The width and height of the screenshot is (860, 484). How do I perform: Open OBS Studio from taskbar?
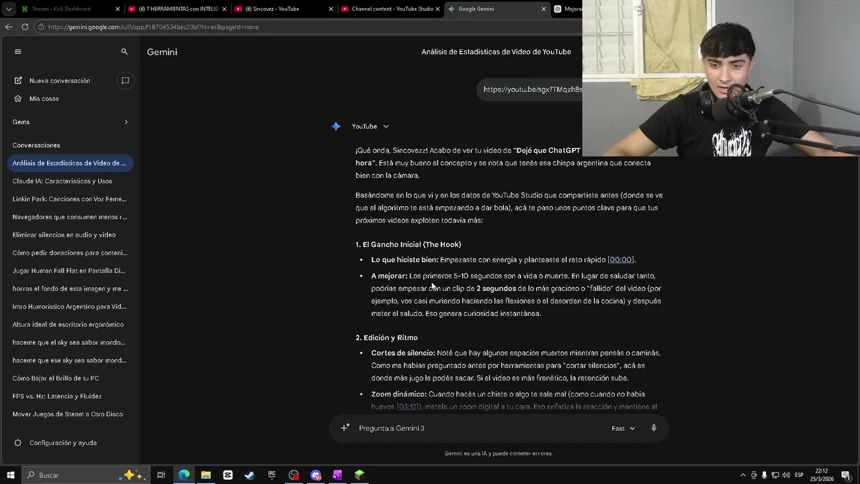[x=294, y=475]
